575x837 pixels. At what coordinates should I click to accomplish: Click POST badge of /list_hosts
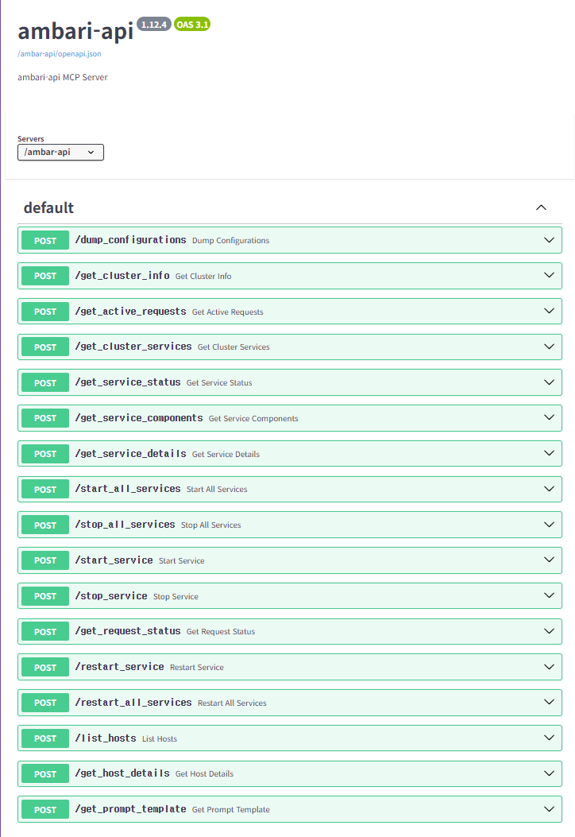[x=45, y=738]
